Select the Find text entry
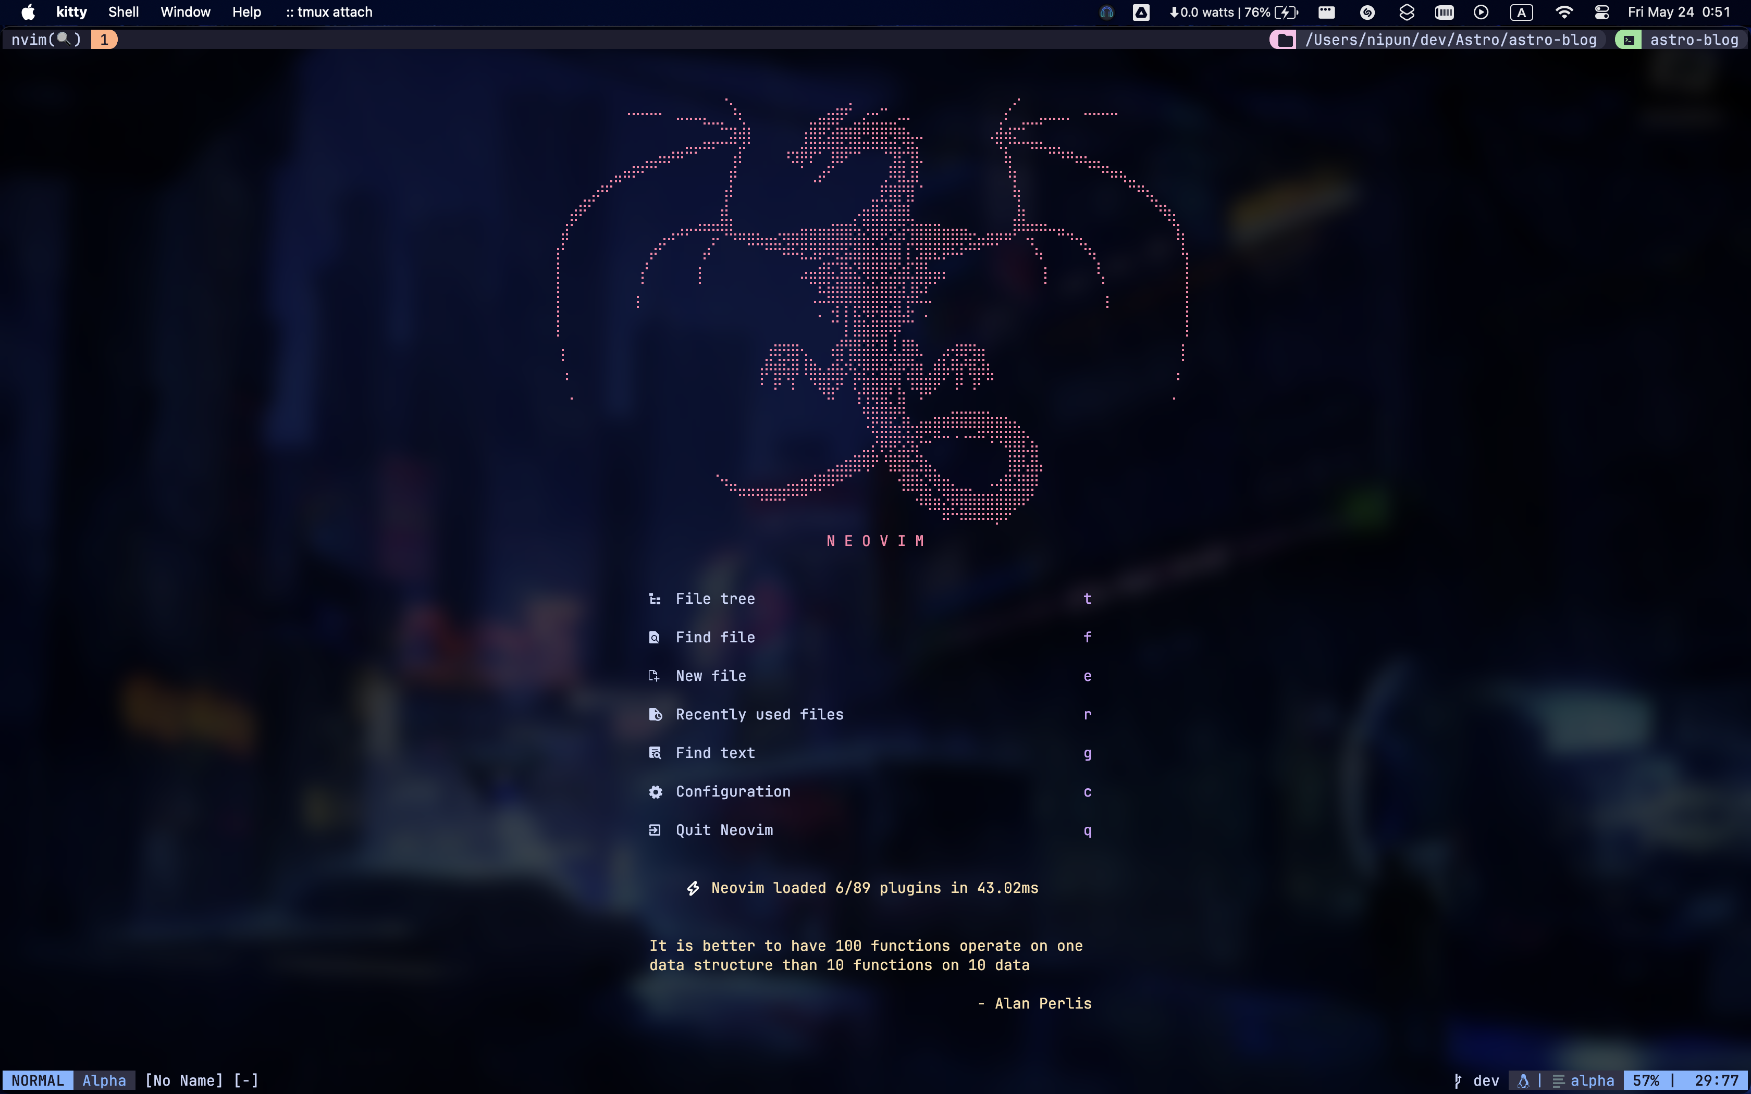Screen dimensions: 1751x1094 [870, 753]
